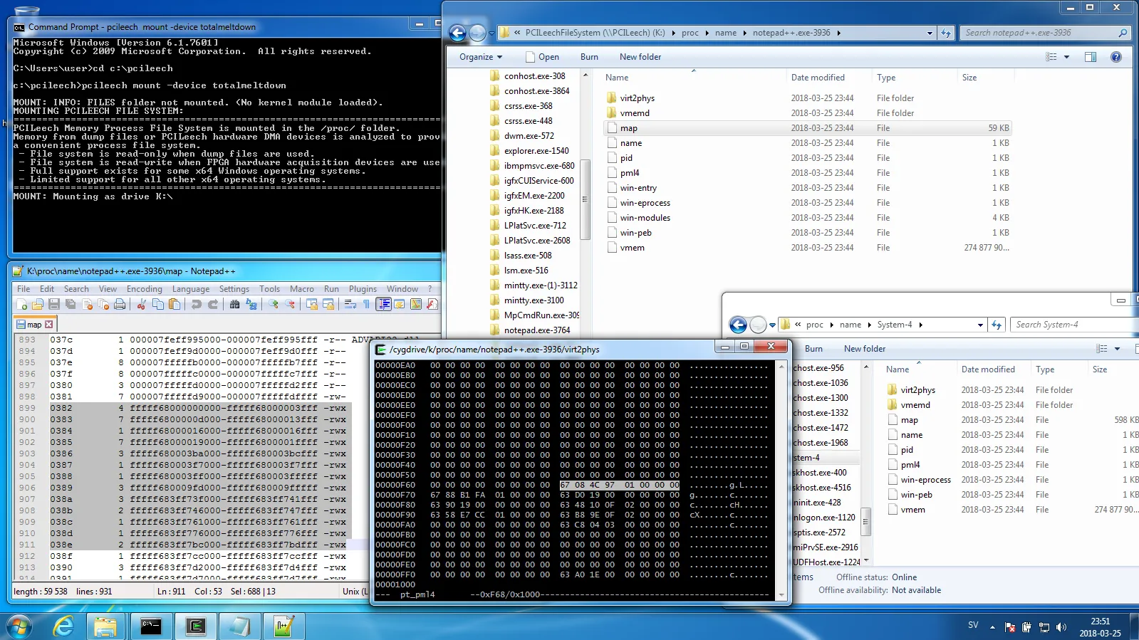Click the Zoom In icon in Notepad++
Image resolution: width=1139 pixels, height=640 pixels.
pyautogui.click(x=274, y=305)
